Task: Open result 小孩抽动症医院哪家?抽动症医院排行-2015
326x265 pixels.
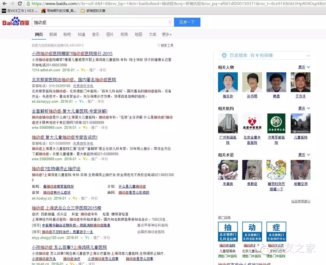Action: (72, 54)
